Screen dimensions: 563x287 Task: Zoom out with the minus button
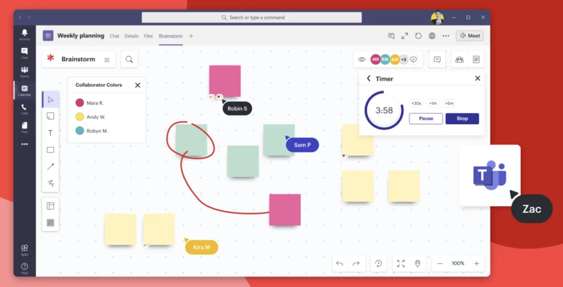tap(440, 264)
